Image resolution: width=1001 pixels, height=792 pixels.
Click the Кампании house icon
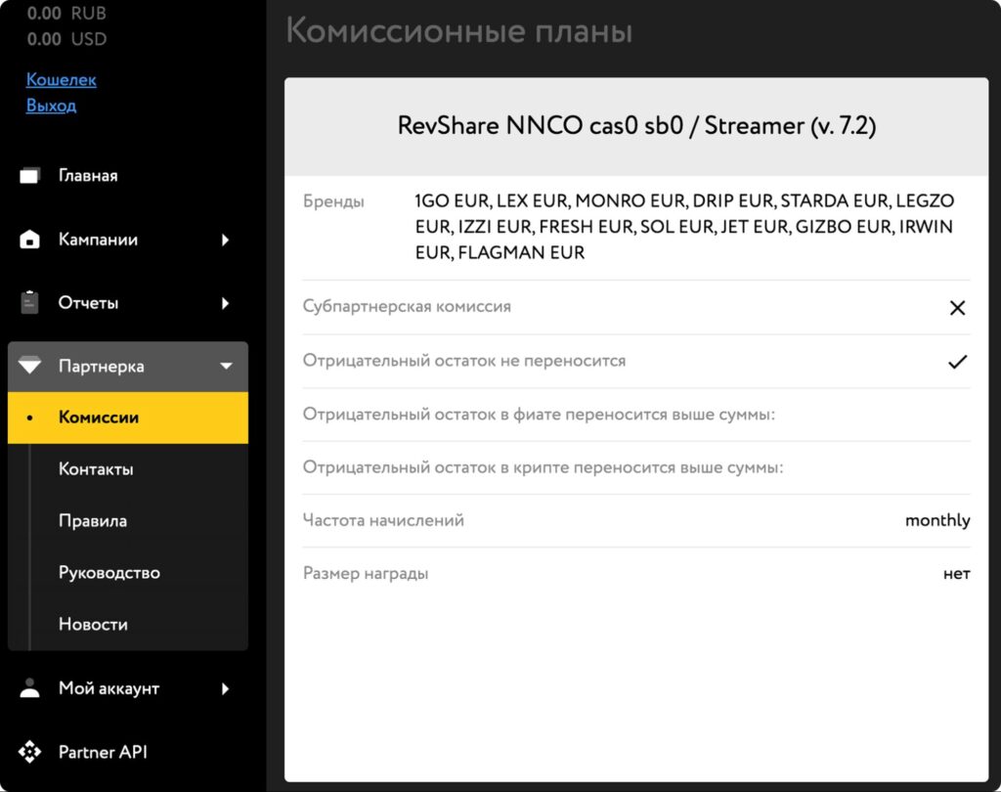coord(29,240)
